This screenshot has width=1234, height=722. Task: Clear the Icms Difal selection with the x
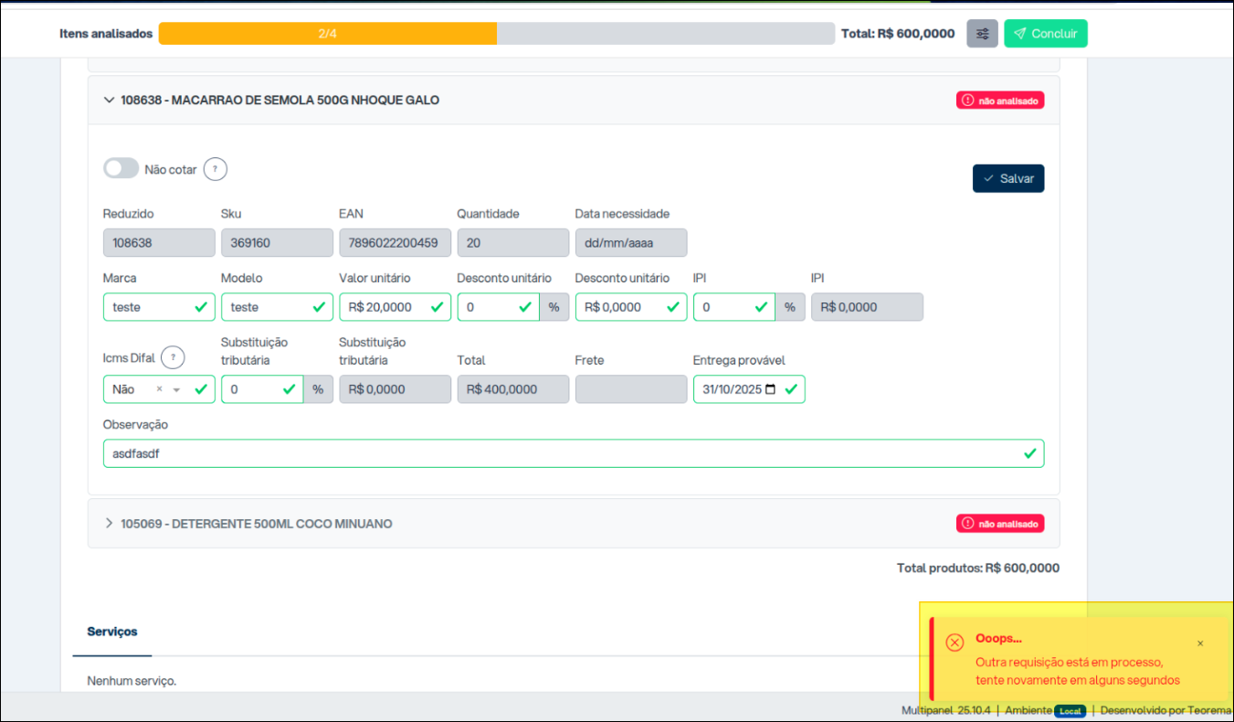click(159, 389)
